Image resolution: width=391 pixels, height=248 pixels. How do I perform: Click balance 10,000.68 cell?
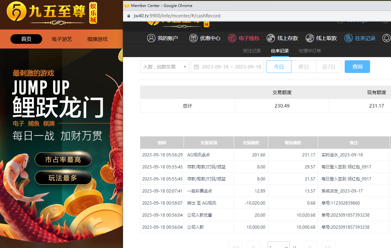[x=306, y=227]
